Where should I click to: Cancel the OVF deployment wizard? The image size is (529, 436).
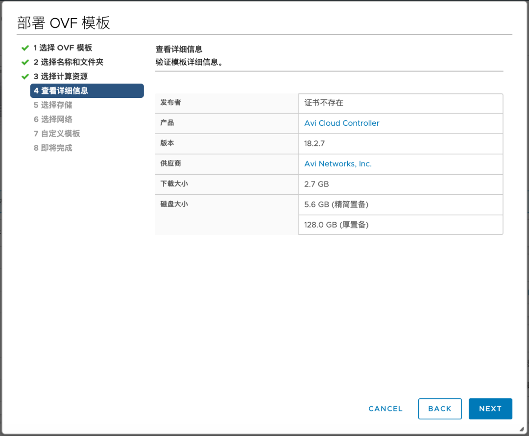point(385,409)
